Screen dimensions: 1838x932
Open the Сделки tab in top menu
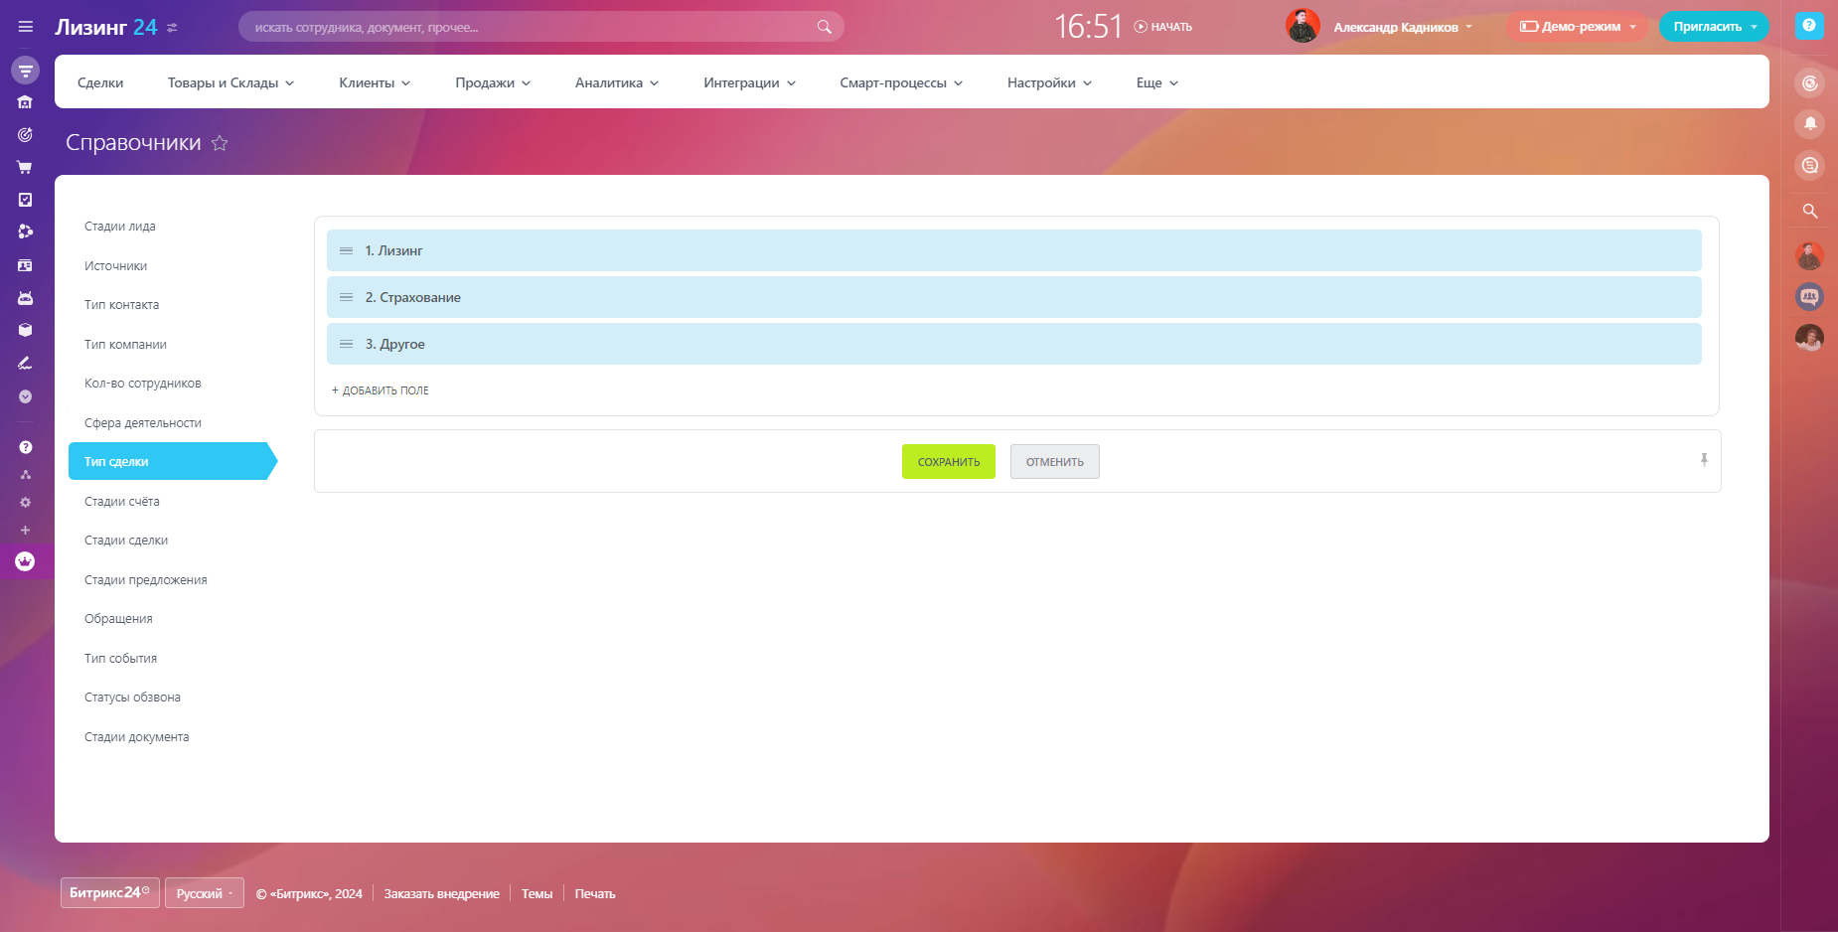(x=100, y=82)
